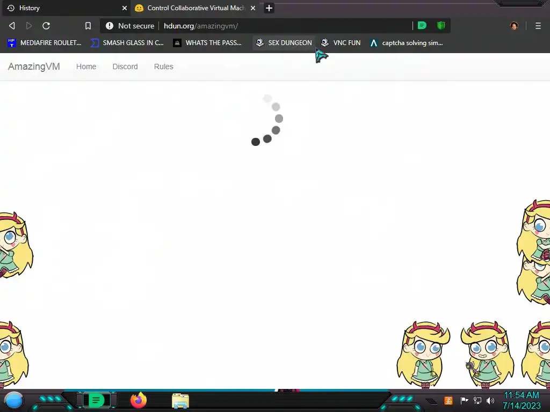Screen dimensions: 550x412
Task: Open the volume speaker tray icon
Action: point(490,400)
